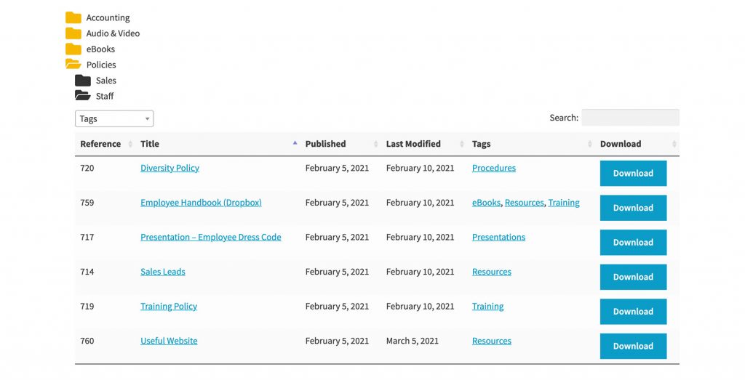Image resolution: width=745 pixels, height=380 pixels.
Task: Download the Diversity Policy document
Action: click(634, 173)
